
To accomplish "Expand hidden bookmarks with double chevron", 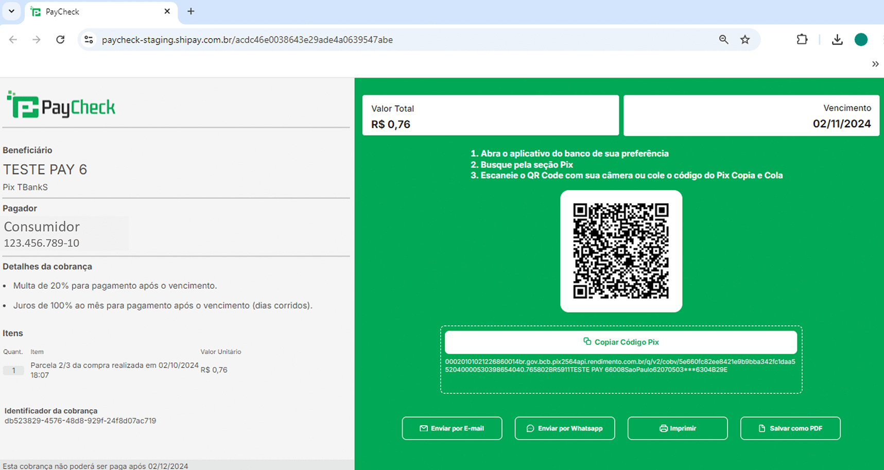I will (875, 64).
